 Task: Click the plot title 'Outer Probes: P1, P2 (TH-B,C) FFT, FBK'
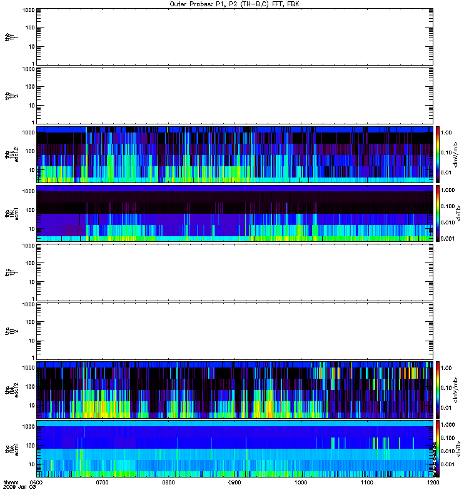click(234, 4)
